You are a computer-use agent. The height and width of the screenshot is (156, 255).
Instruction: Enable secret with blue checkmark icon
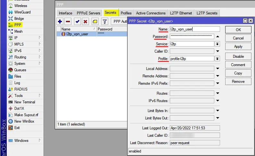coord(78,22)
